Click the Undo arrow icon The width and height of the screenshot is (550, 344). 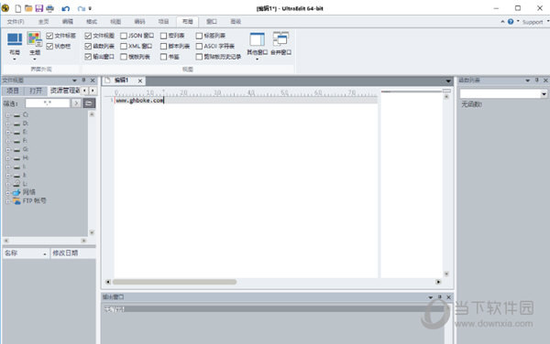pyautogui.click(x=66, y=8)
